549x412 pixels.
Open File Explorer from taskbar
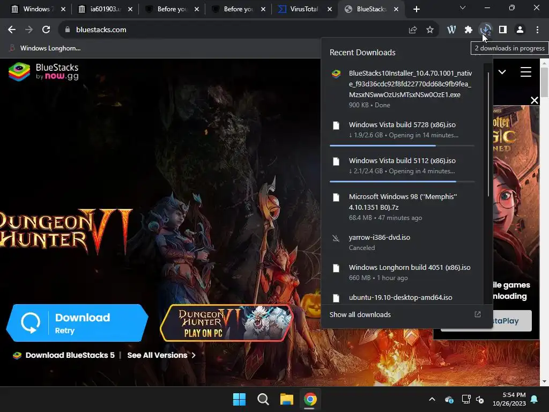287,399
